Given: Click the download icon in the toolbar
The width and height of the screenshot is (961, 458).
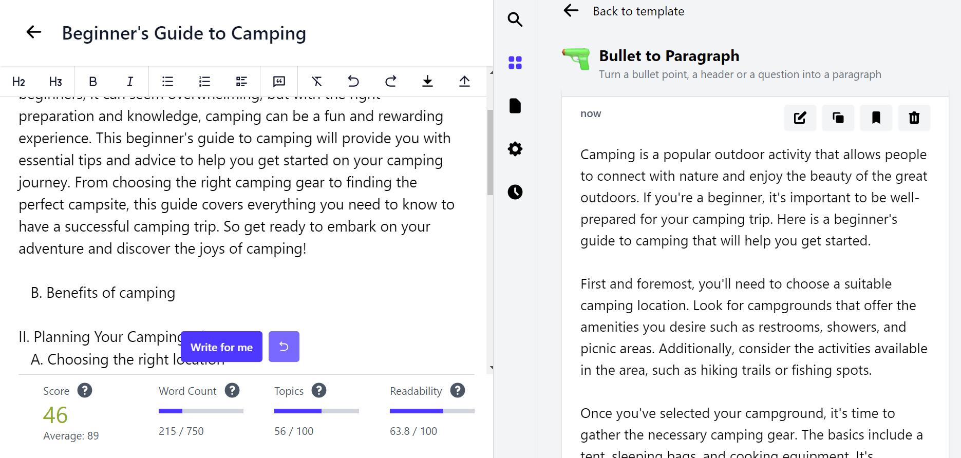Looking at the screenshot, I should click(427, 82).
